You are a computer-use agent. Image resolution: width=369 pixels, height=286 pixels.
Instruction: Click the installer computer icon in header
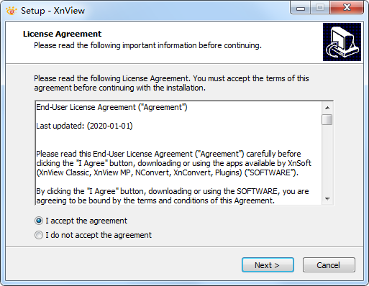pos(342,42)
